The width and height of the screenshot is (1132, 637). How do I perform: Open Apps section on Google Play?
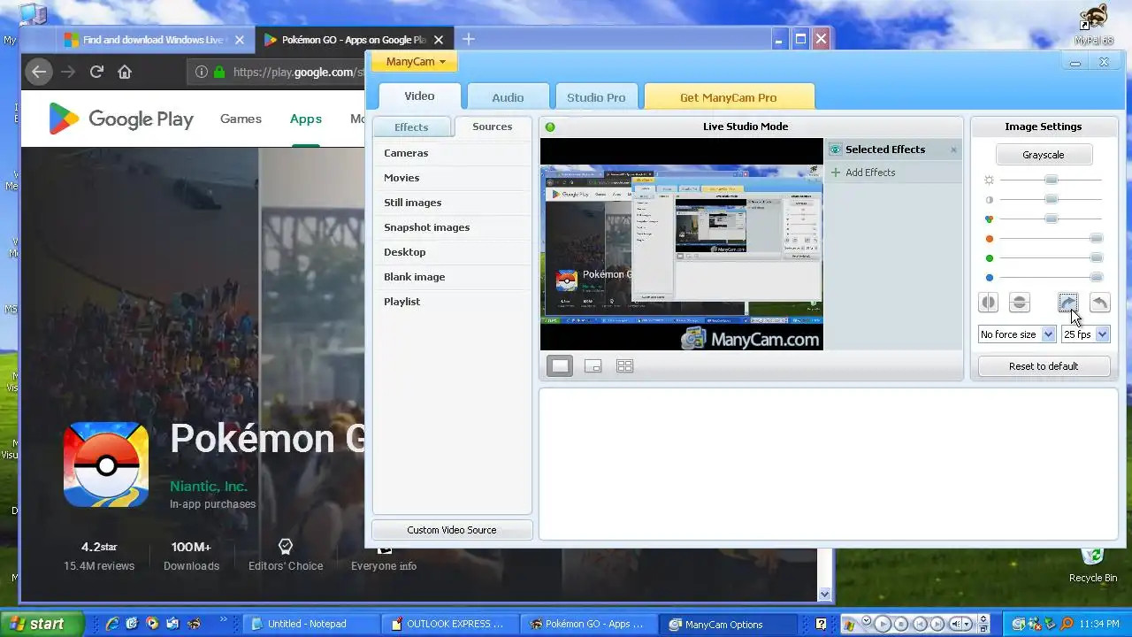point(306,119)
